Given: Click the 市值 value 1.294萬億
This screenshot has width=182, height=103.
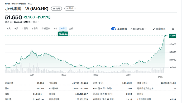Looking at the screenshot, I should (127, 83).
